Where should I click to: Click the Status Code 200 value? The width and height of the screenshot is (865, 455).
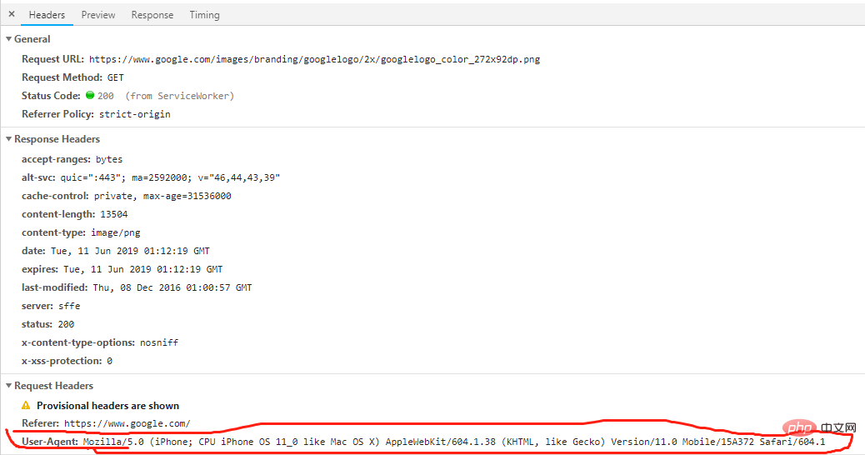pyautogui.click(x=105, y=96)
